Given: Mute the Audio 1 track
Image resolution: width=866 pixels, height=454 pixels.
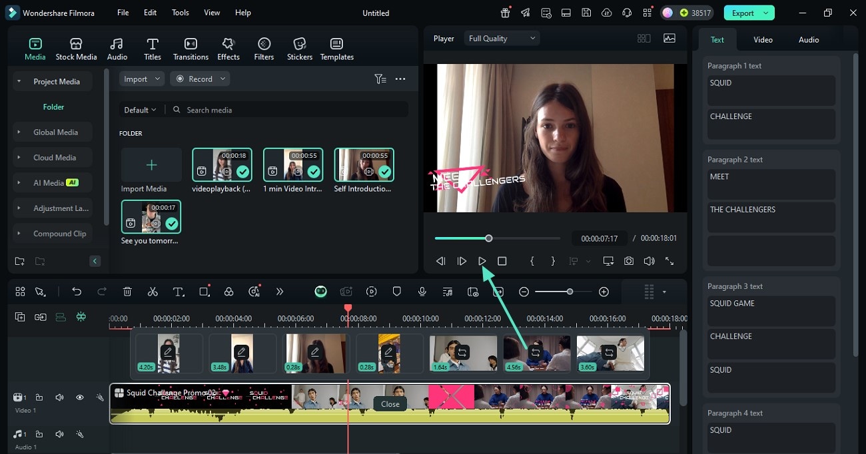Looking at the screenshot, I should pos(59,434).
